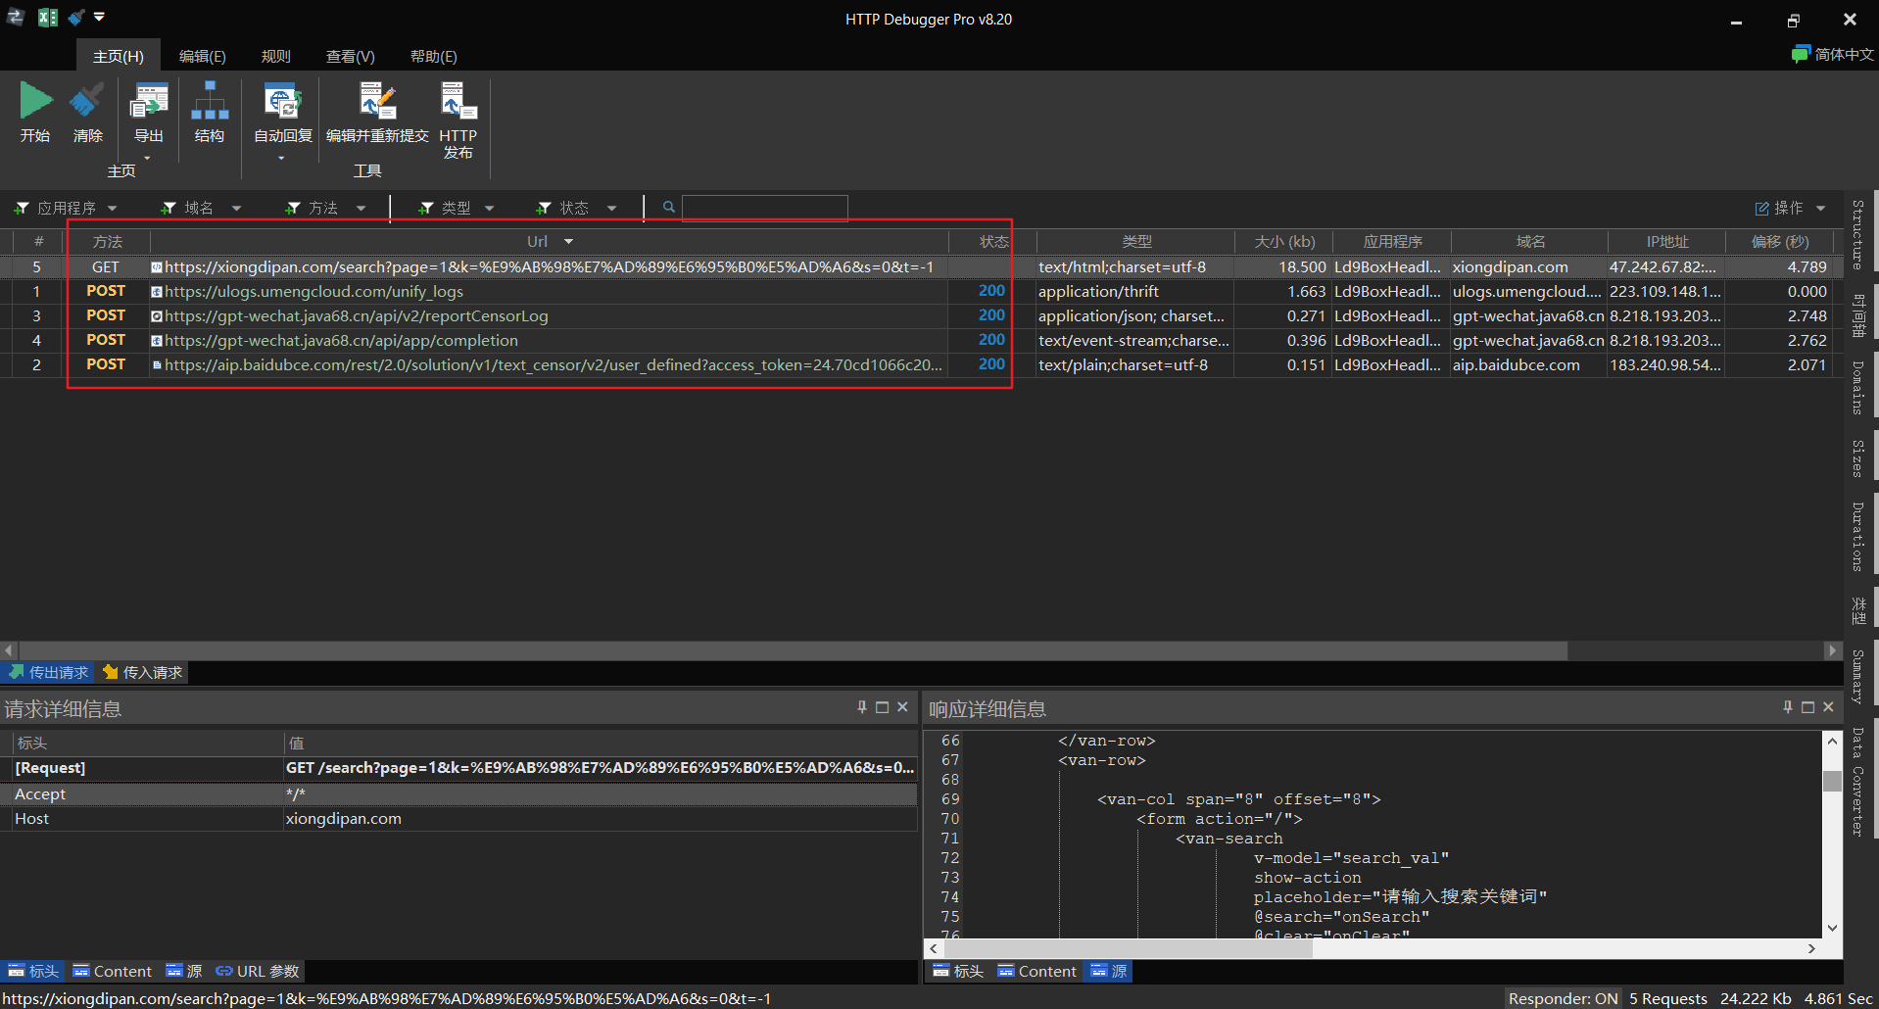Switch to incoming requests (传入请求) tab
This screenshot has width=1879, height=1009.
click(143, 672)
